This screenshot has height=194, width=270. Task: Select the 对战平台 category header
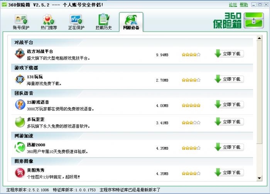132,42
